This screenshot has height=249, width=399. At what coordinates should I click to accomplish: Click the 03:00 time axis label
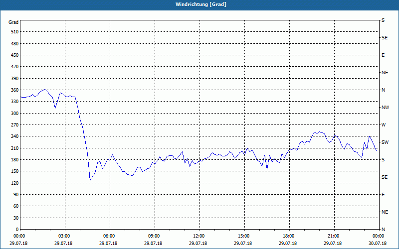[65, 236]
